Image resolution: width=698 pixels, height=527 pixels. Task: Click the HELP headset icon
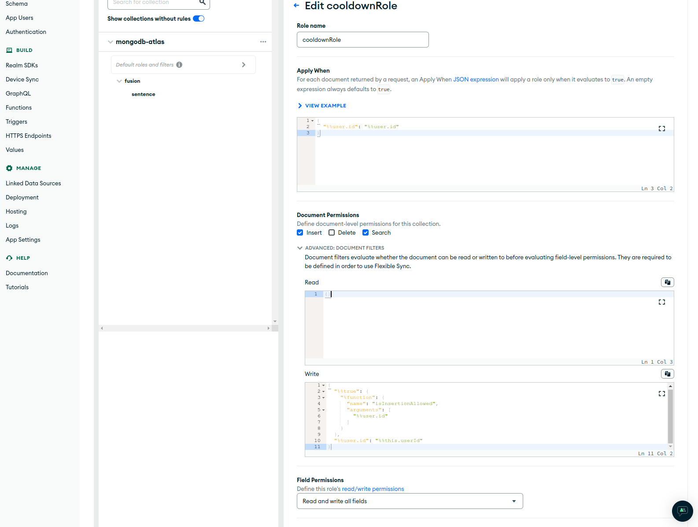click(x=9, y=258)
